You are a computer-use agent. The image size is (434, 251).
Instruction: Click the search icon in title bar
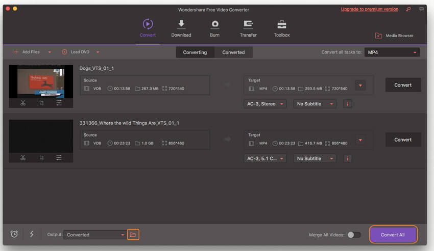click(x=408, y=9)
